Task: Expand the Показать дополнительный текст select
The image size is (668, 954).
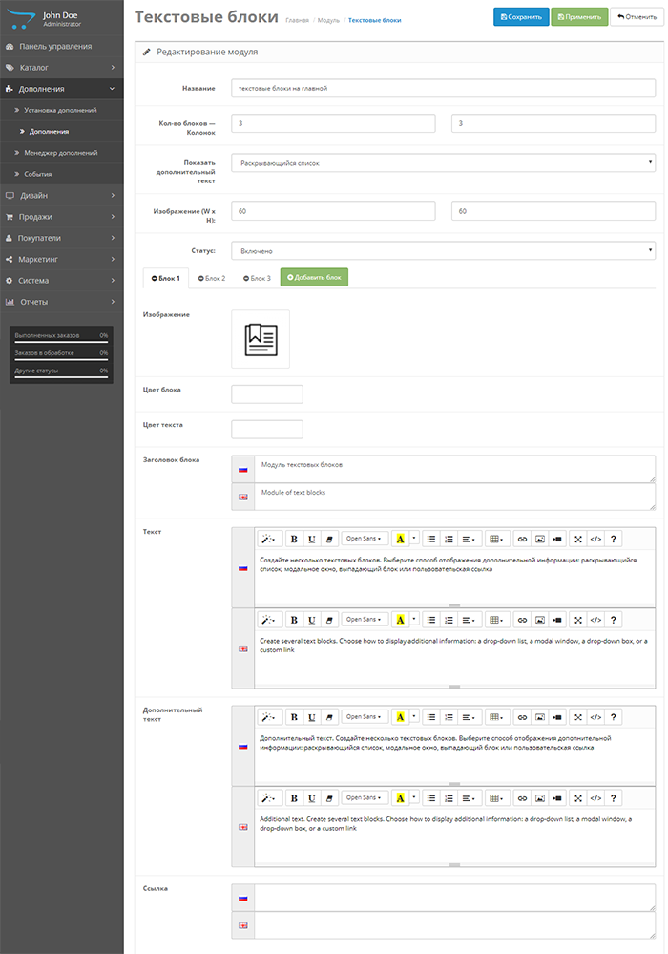Action: point(443,163)
